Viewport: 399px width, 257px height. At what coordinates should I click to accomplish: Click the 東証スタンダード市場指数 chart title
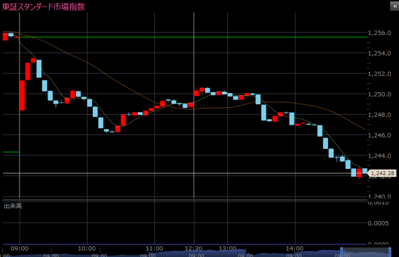point(43,6)
